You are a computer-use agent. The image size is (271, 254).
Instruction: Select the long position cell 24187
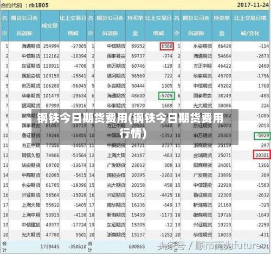pos(138,155)
